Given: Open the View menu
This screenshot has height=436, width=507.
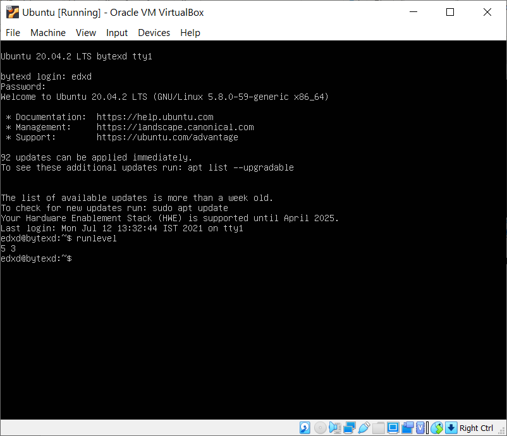Looking at the screenshot, I should [85, 33].
